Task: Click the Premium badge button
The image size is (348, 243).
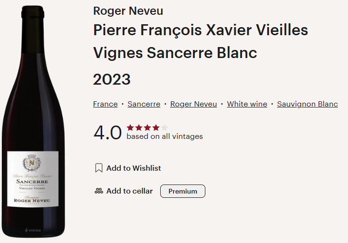Action: point(183,191)
